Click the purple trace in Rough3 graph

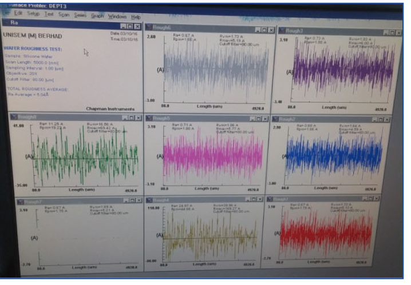tap(343, 70)
